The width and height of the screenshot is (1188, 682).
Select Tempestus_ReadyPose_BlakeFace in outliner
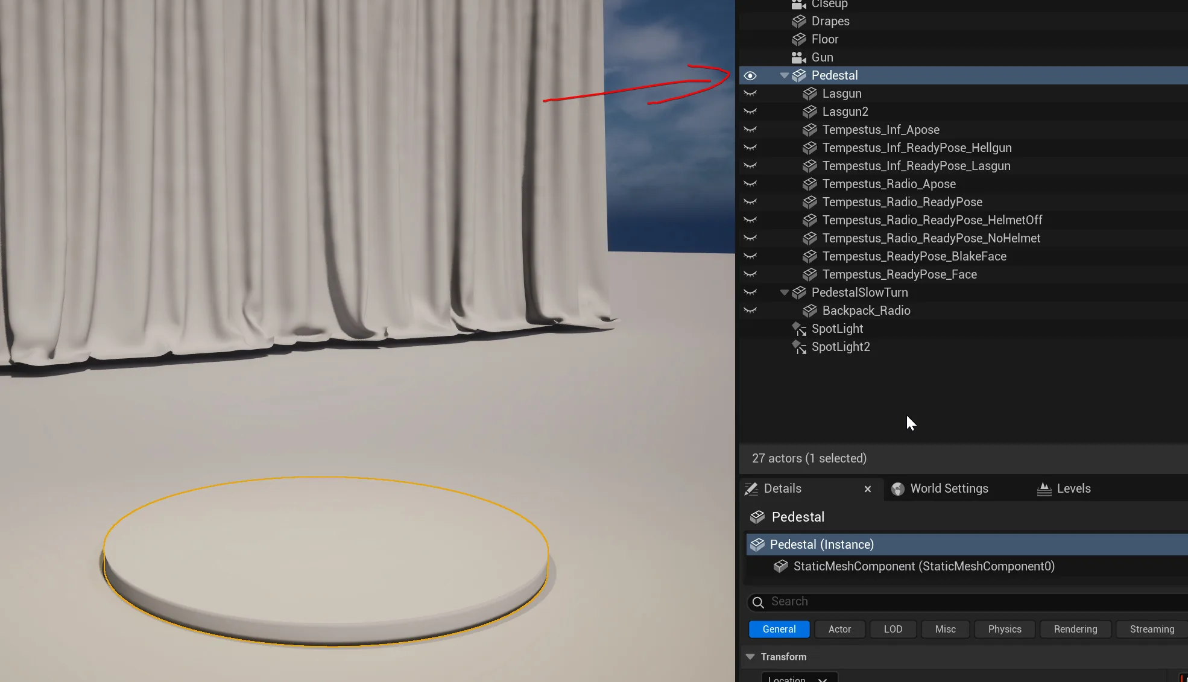click(x=914, y=256)
